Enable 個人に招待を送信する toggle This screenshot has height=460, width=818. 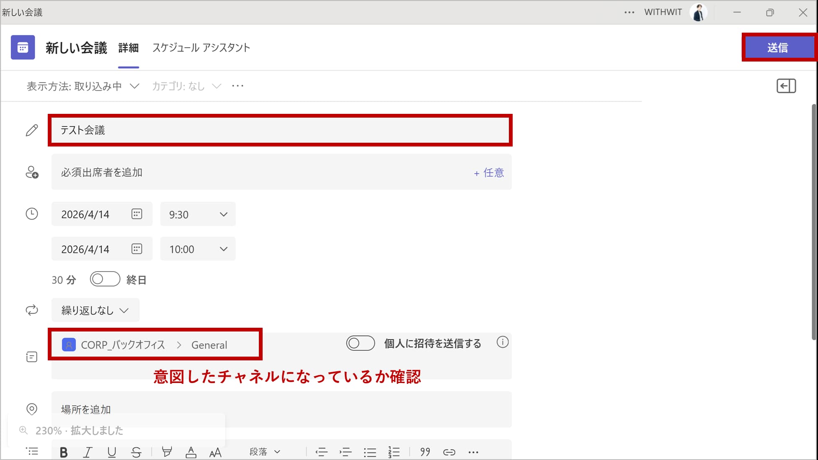360,344
